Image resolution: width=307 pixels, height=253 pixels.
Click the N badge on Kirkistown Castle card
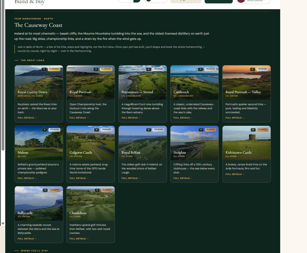[x=253, y=130]
